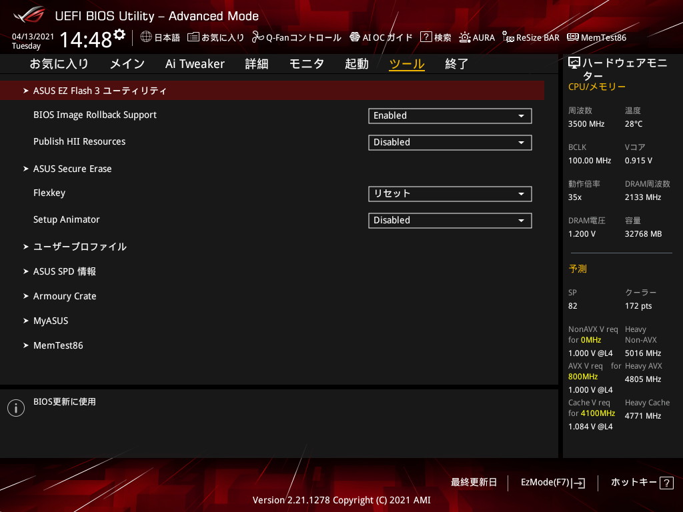Click the 32768 MB capacity value

tap(643, 234)
